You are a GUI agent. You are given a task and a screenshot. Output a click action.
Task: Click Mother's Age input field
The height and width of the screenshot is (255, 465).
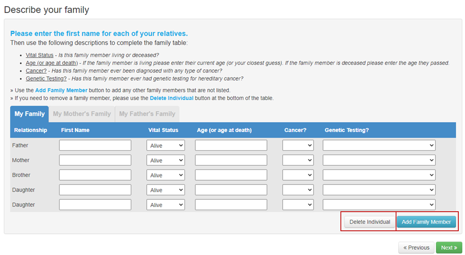pyautogui.click(x=231, y=160)
